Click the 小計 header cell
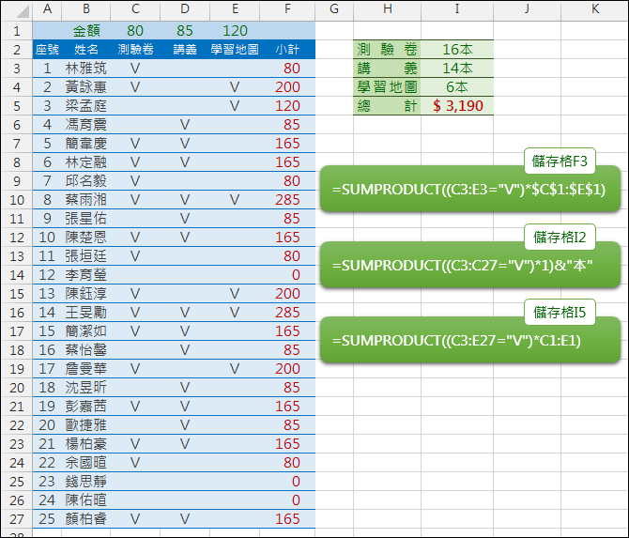The width and height of the screenshot is (629, 538). pyautogui.click(x=287, y=50)
